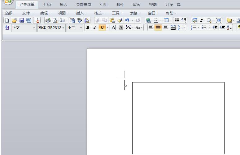This screenshot has width=240, height=155.
Task: Center align the text
Action: pyautogui.click(x=166, y=27)
